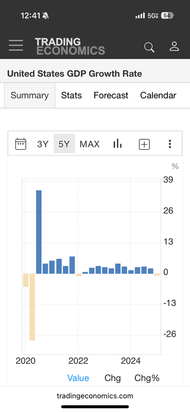Tap the 2022 x-axis label
Screen dimensions: 190x413
point(78,361)
